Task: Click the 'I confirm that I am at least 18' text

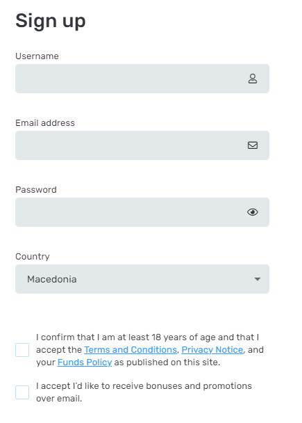Action: pos(99,337)
